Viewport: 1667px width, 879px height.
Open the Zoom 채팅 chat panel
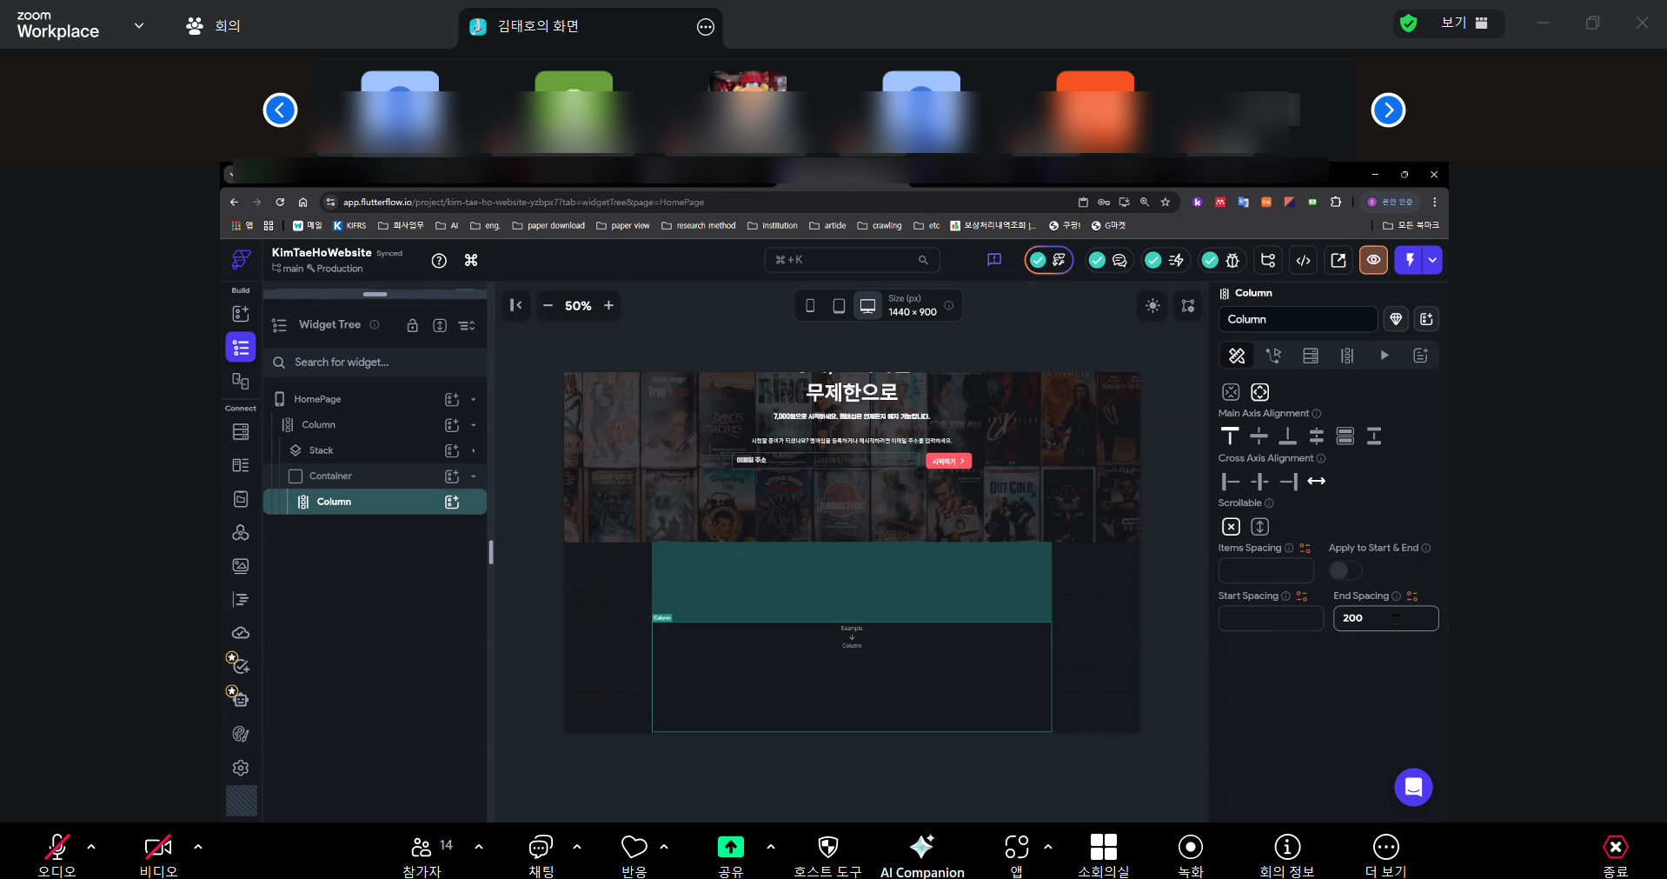[x=541, y=856]
